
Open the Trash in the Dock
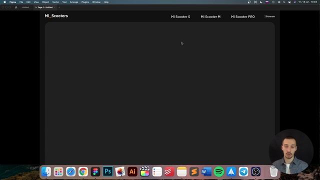click(x=273, y=171)
